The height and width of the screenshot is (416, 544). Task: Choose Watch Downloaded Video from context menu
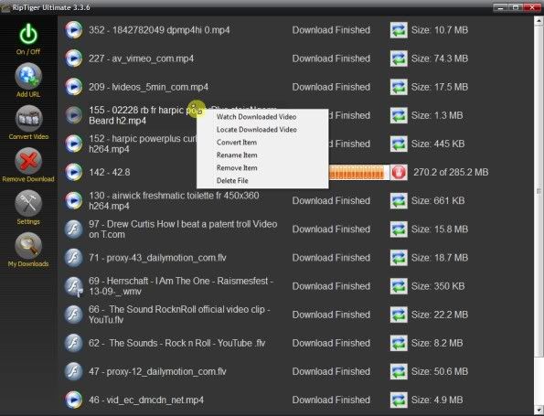pyautogui.click(x=262, y=117)
